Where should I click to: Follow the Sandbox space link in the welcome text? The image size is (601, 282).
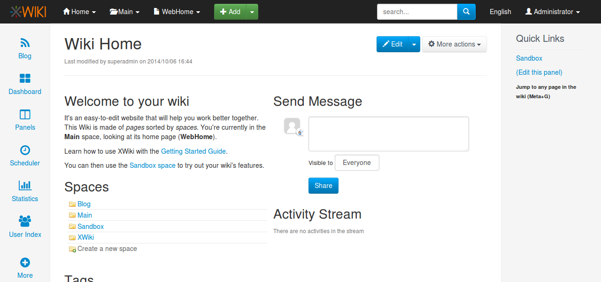tap(153, 165)
